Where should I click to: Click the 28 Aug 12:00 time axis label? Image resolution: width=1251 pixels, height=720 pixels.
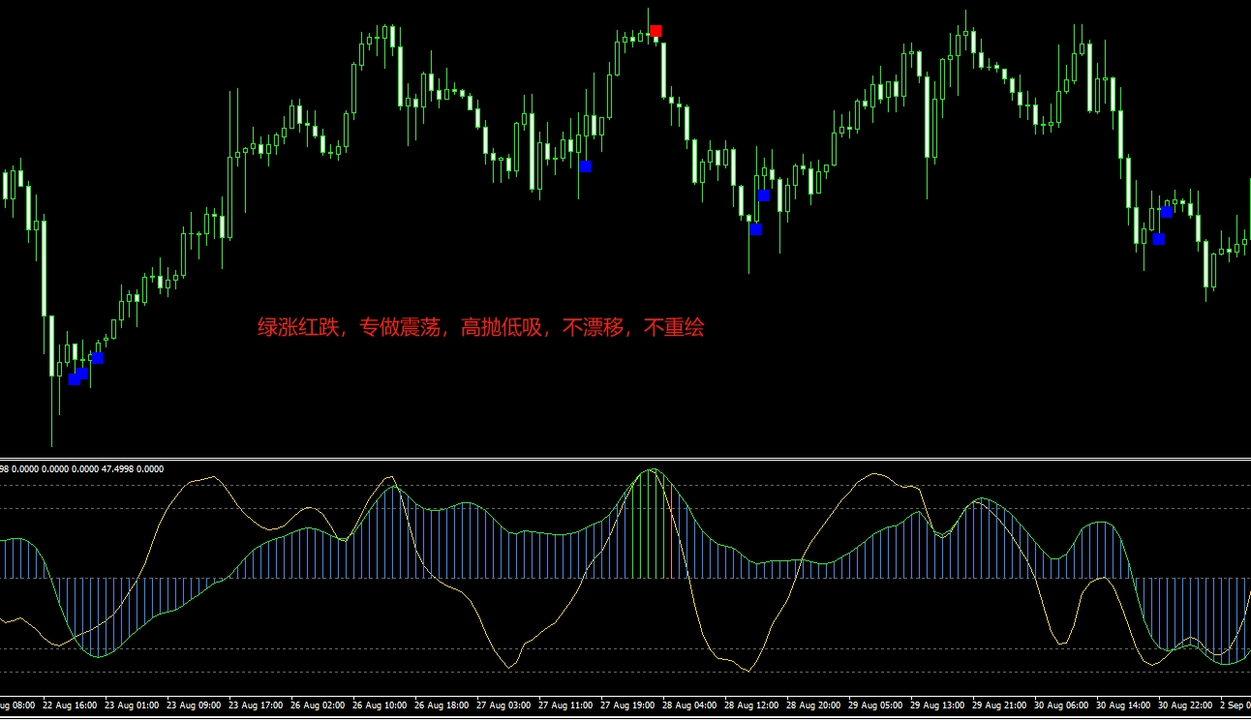(751, 705)
